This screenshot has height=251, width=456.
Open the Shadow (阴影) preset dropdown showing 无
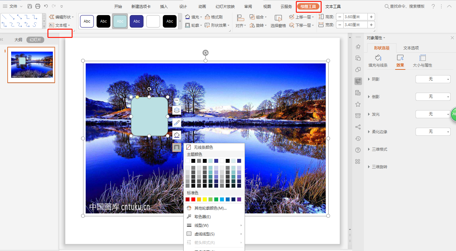[433, 79]
